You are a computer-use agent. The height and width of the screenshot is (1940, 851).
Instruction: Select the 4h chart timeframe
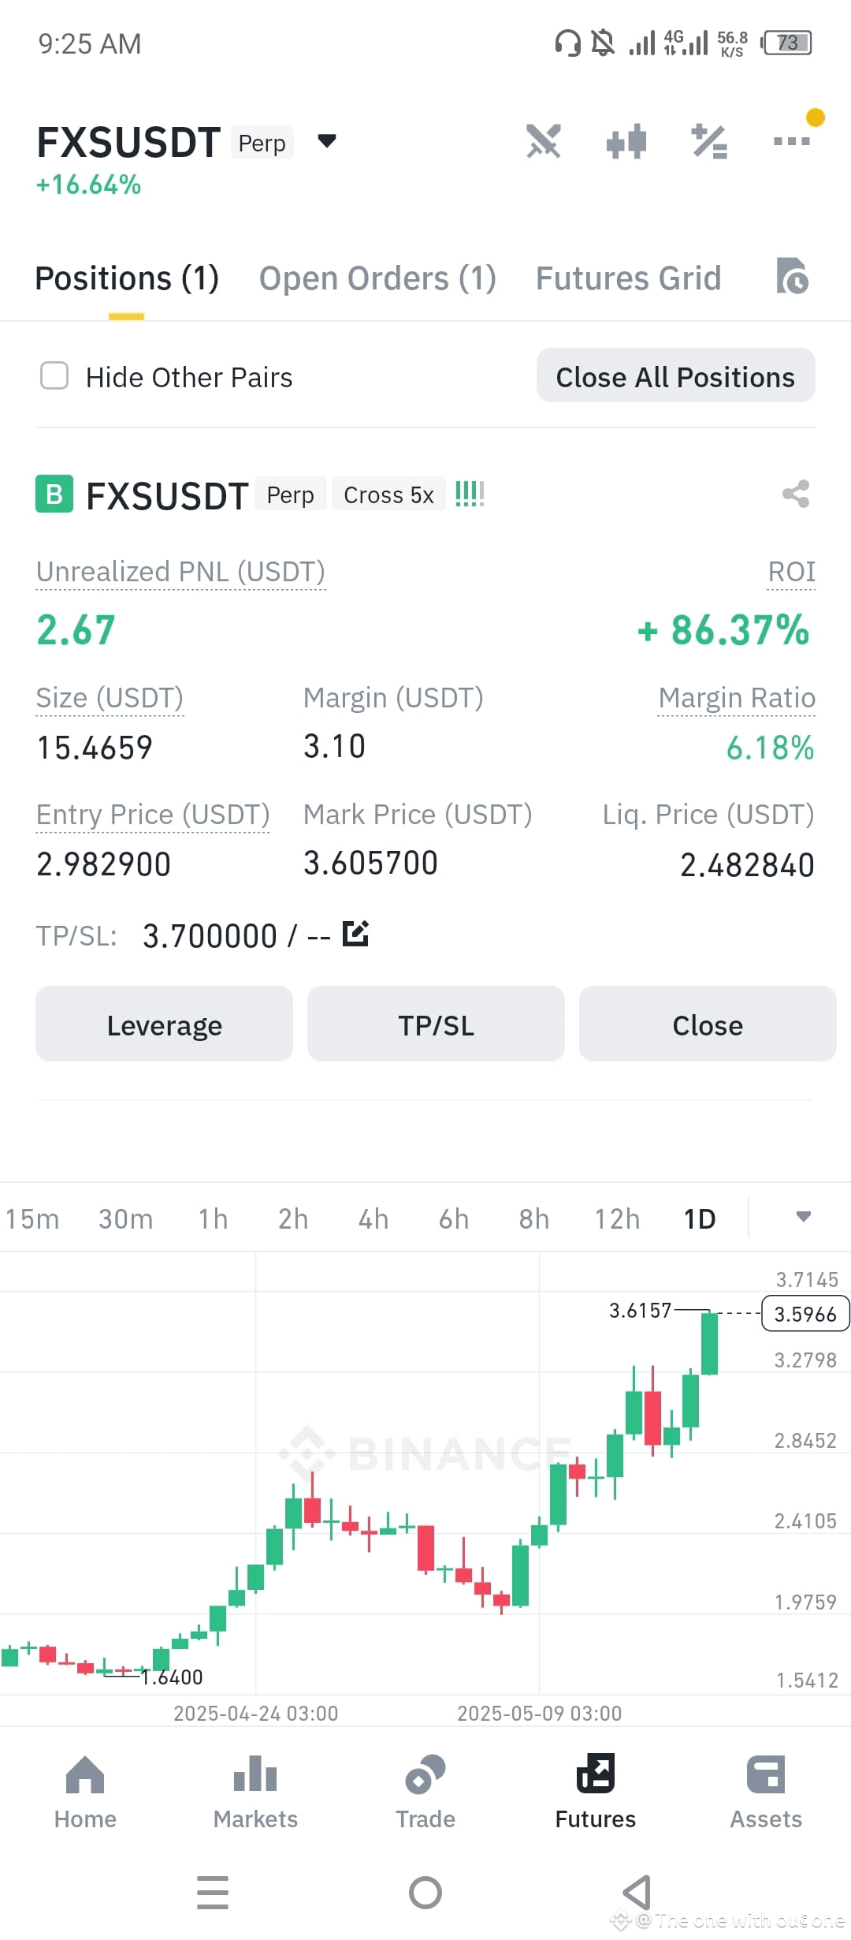click(373, 1218)
